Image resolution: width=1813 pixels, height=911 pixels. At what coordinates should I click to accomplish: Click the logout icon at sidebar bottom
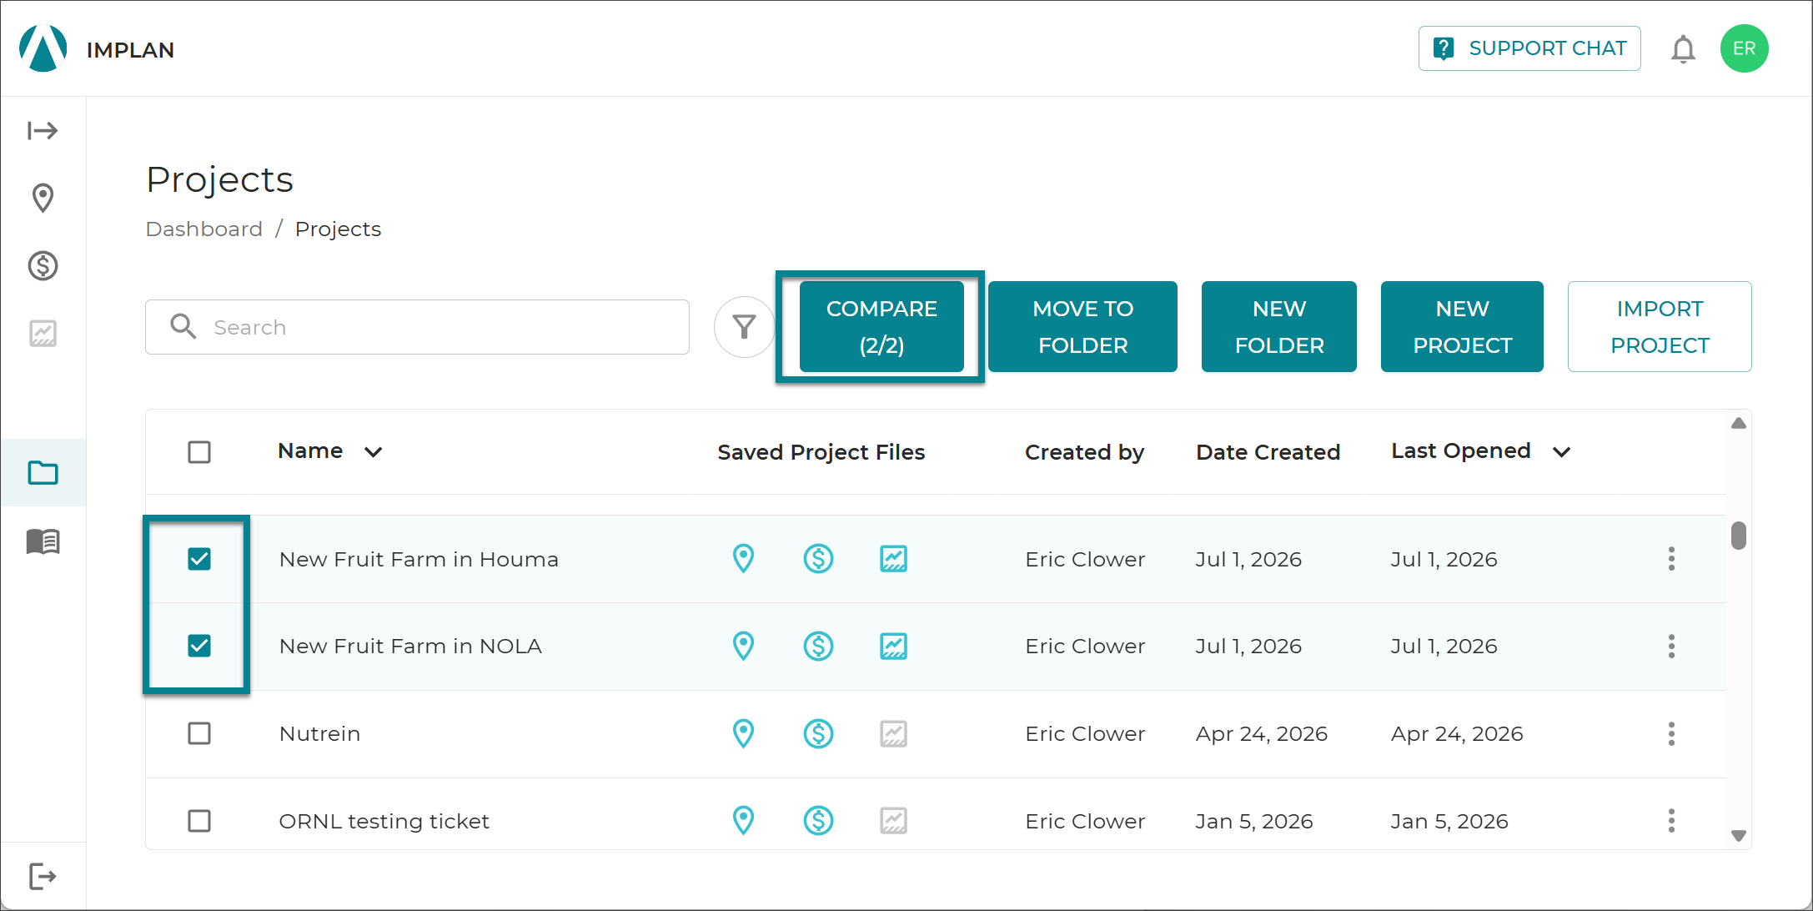(x=43, y=876)
